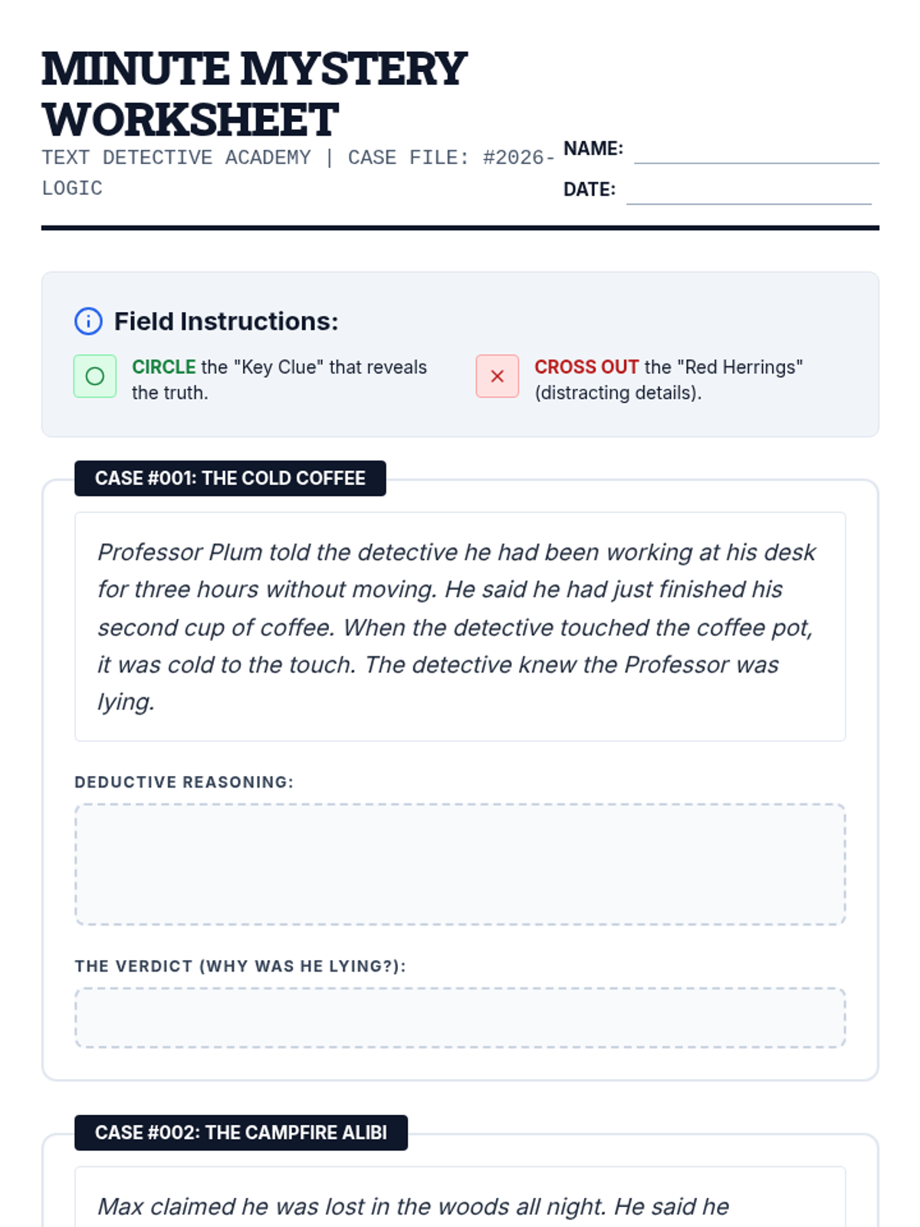This screenshot has width=920, height=1227.
Task: Click the Minute Mystery Worksheet title
Action: (x=255, y=94)
